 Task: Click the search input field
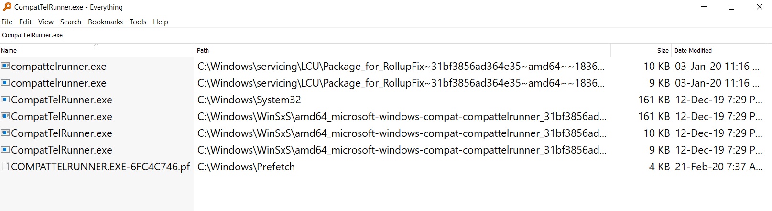382,35
